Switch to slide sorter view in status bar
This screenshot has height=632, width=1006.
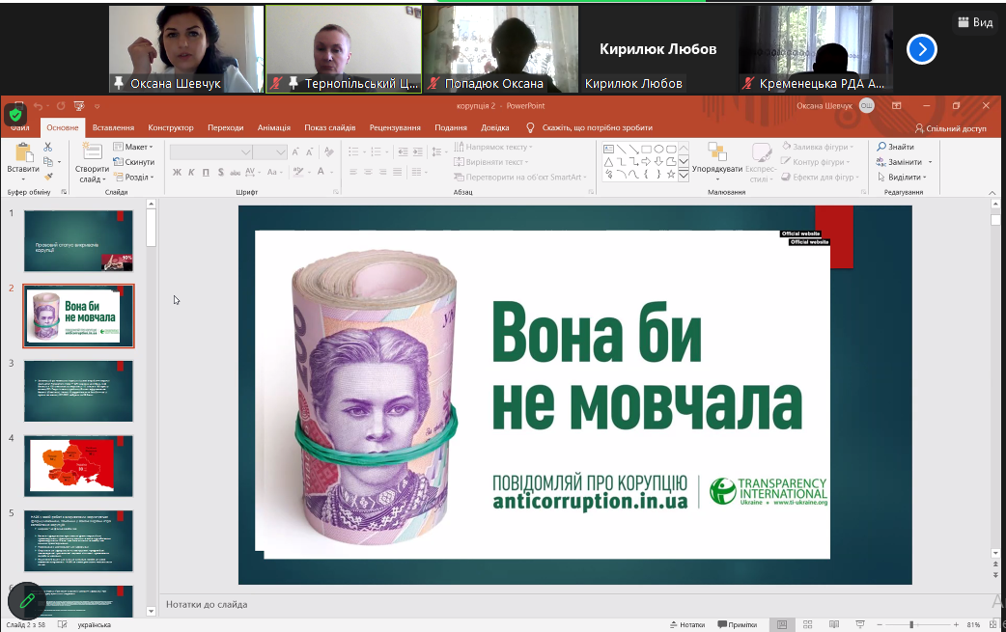point(808,624)
